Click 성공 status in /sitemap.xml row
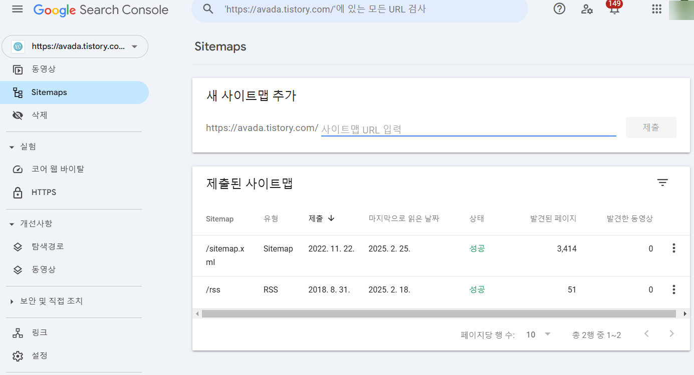The width and height of the screenshot is (694, 375). (x=477, y=248)
